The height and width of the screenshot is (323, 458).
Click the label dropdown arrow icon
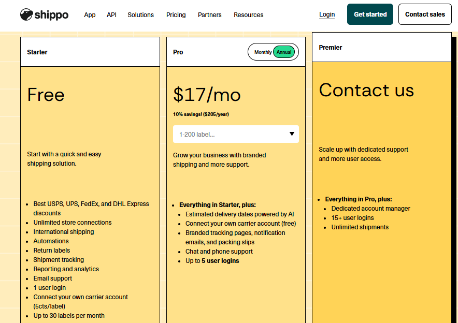292,134
